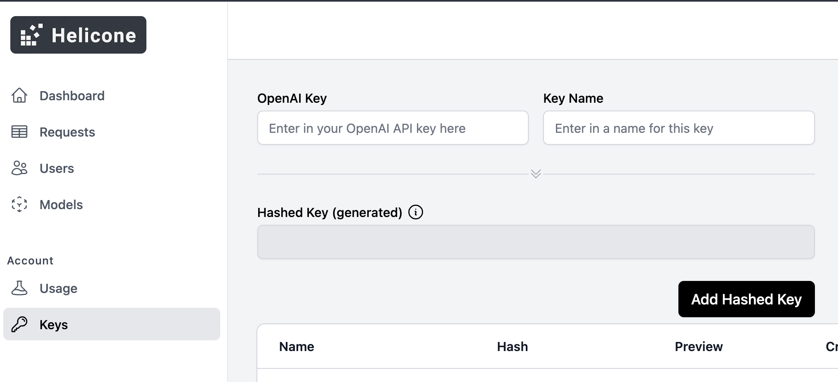838x382 pixels.
Task: Click the OpenAI Key input field
Action: (392, 128)
